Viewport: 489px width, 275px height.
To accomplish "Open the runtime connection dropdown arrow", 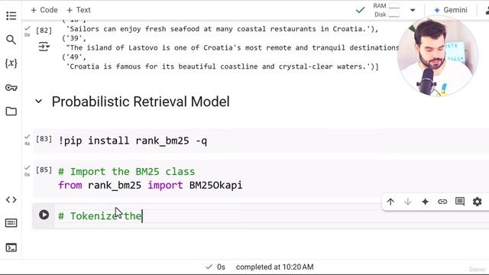I will 413,10.
